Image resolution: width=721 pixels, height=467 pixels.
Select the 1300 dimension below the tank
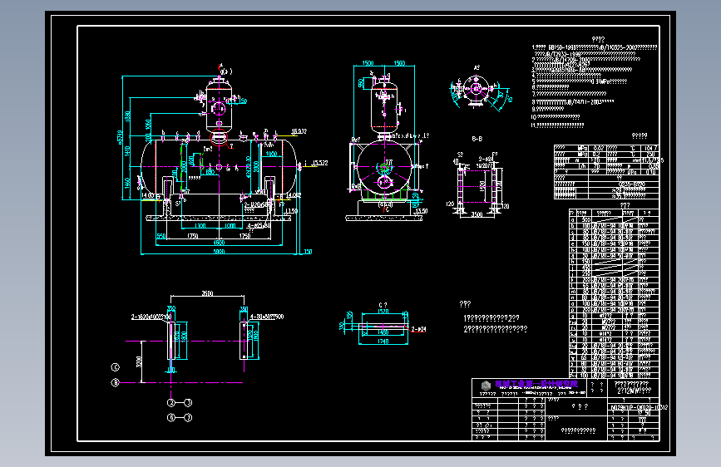[200, 226]
